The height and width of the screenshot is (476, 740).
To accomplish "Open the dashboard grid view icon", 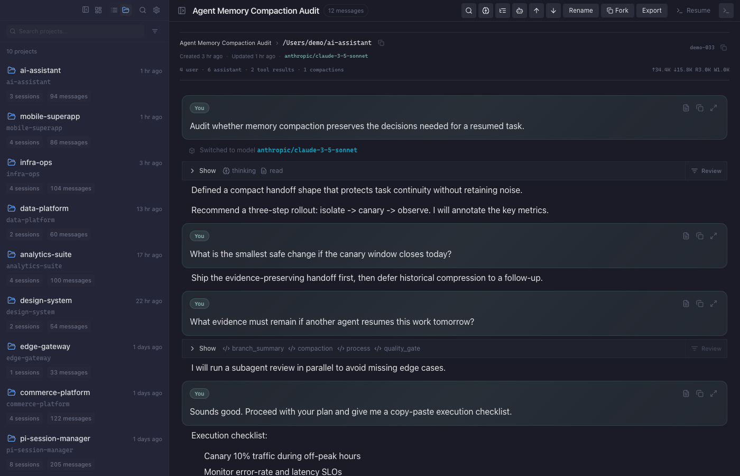I will click(x=98, y=10).
